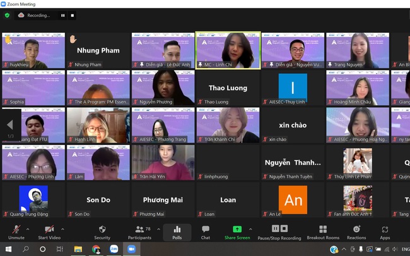Open the Security shield menu

coord(102,232)
